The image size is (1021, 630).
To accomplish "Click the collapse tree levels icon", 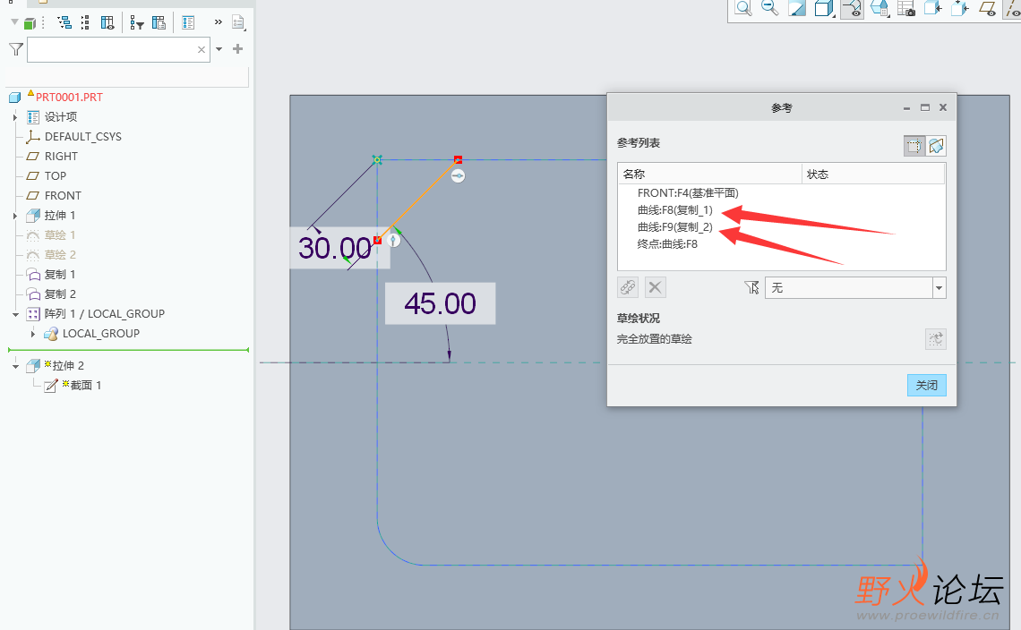I will (85, 22).
